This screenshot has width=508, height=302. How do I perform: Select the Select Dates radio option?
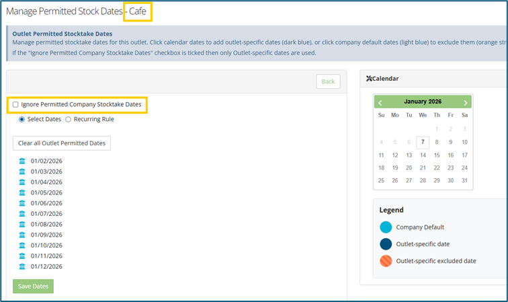(x=22, y=119)
